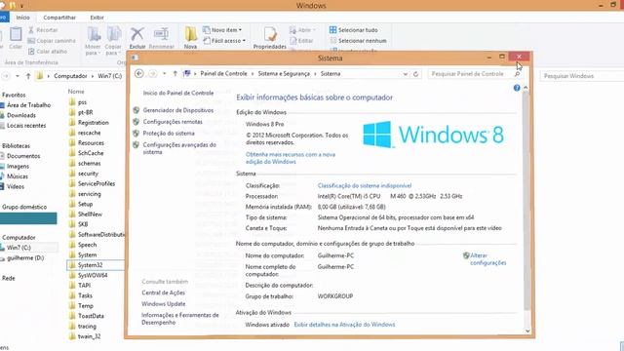Expand chevron after Computador in Explorer breadcrumb

pyautogui.click(x=93, y=76)
